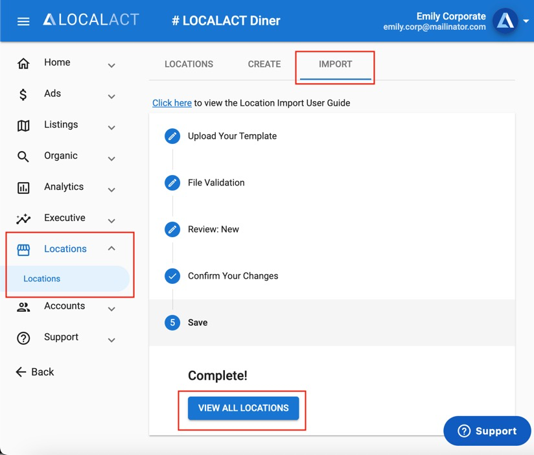Expand the Accounts menu chevron
Screen dimensions: 534x455
(111, 309)
